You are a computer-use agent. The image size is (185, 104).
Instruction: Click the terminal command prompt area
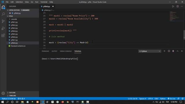click(60, 59)
